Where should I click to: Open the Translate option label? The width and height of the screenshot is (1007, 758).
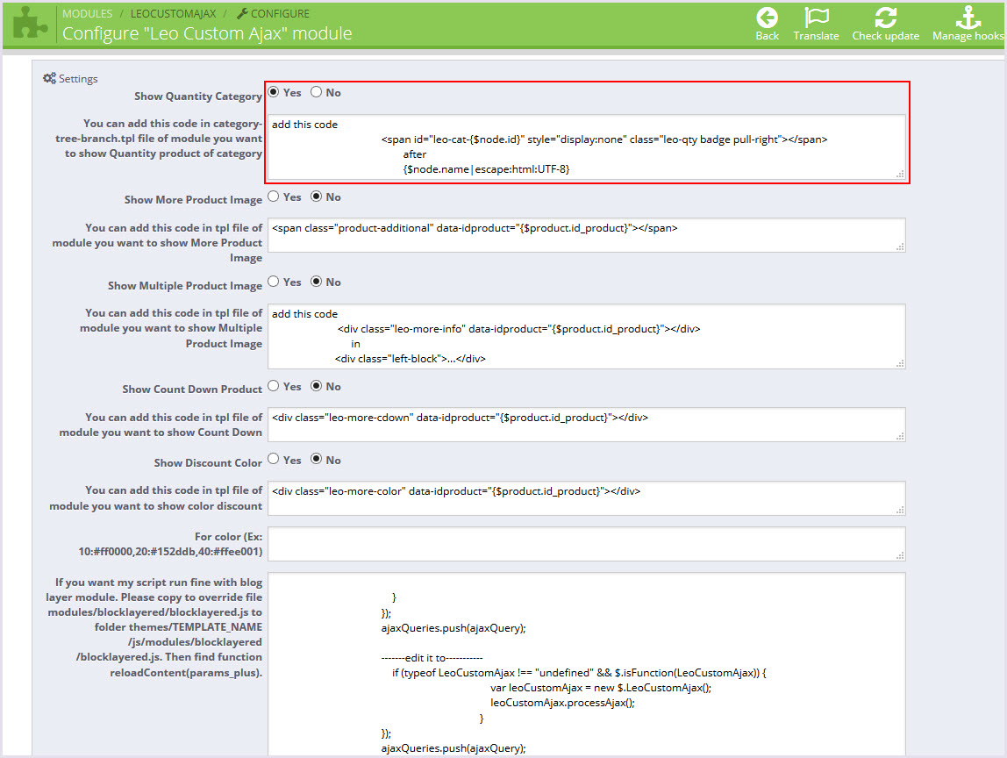(817, 36)
